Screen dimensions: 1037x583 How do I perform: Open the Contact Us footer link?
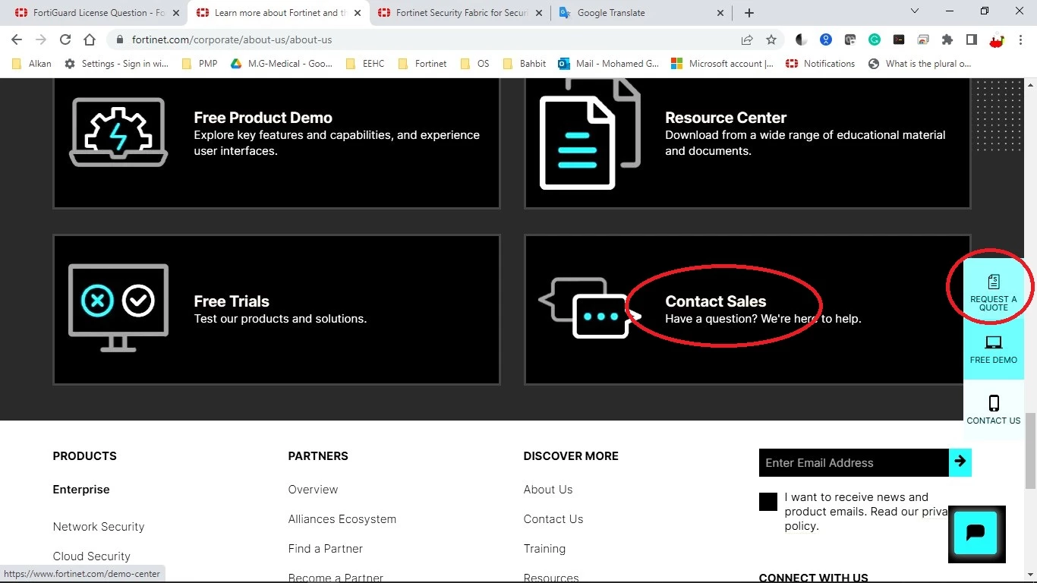553,518
